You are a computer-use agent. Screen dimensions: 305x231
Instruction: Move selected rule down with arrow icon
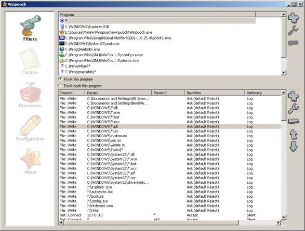tap(293, 146)
